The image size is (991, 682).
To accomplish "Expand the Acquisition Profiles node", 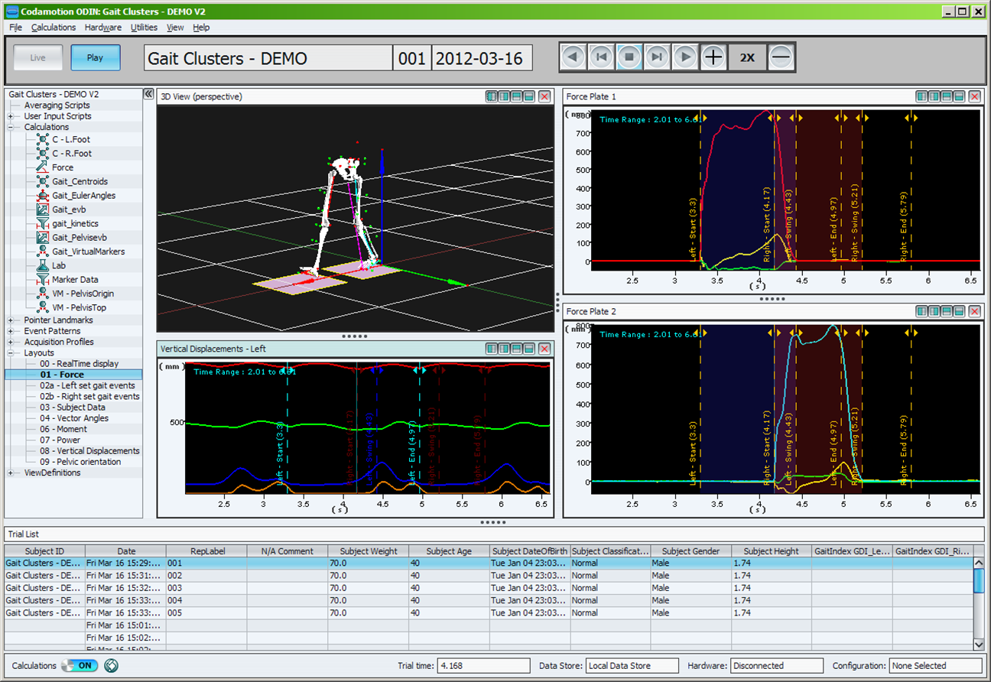I will pyautogui.click(x=11, y=342).
